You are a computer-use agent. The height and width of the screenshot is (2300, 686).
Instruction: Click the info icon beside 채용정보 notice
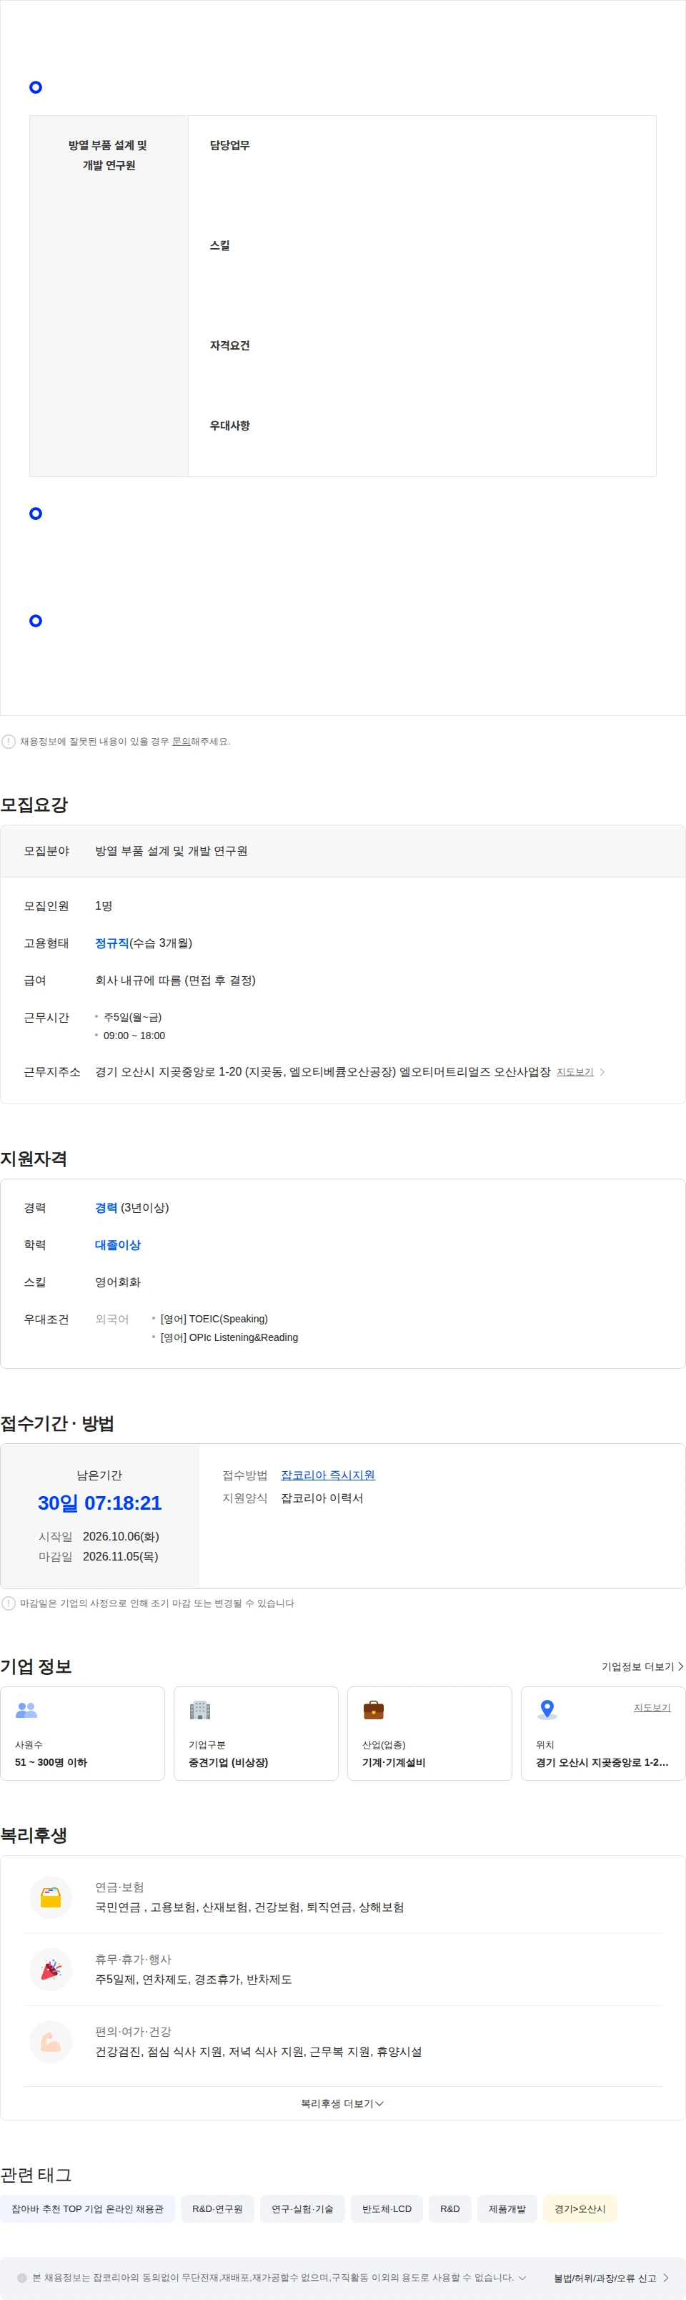point(8,741)
